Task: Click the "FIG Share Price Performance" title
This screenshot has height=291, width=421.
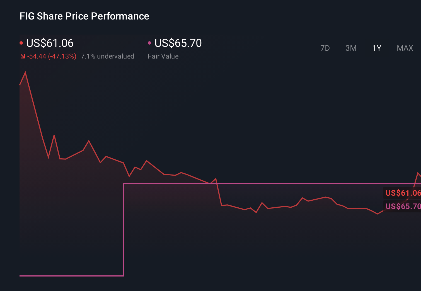Action: [84, 16]
